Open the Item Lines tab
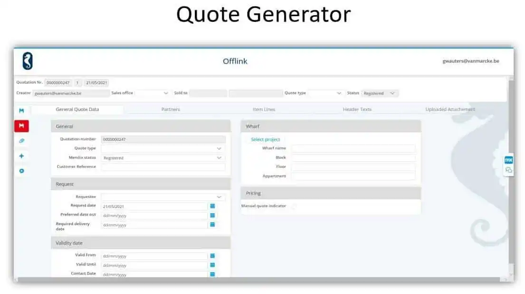Image resolution: width=525 pixels, height=294 pixels. pyautogui.click(x=264, y=109)
